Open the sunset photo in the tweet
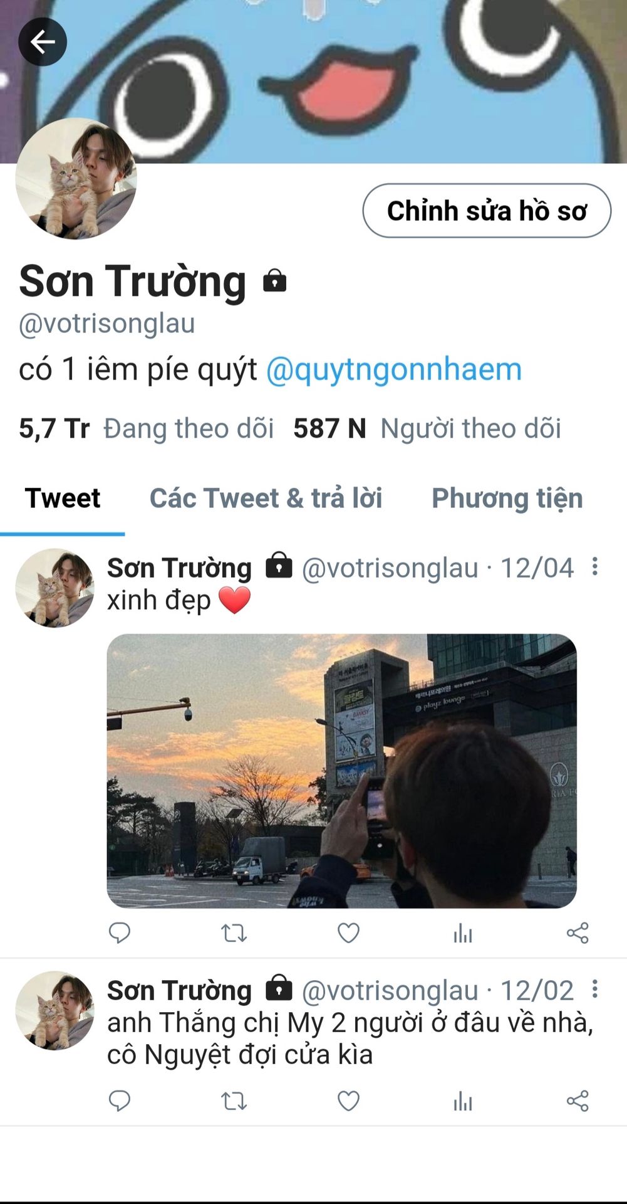 (x=341, y=771)
